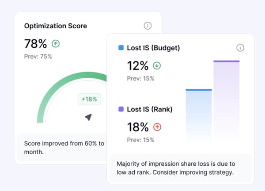Select the purple Lost IS (Rank) legend square

coord(121,109)
